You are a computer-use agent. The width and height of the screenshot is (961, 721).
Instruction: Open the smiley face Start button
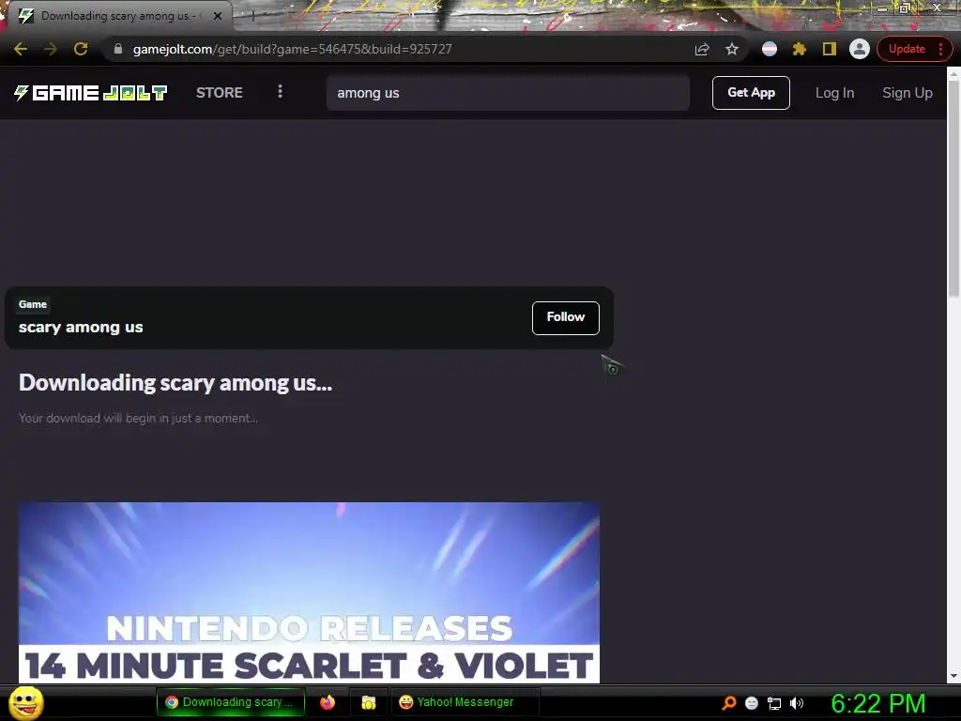(25, 702)
